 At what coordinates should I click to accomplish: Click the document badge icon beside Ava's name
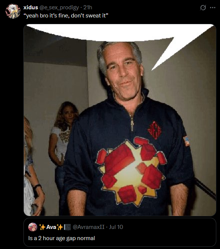tap(67, 227)
